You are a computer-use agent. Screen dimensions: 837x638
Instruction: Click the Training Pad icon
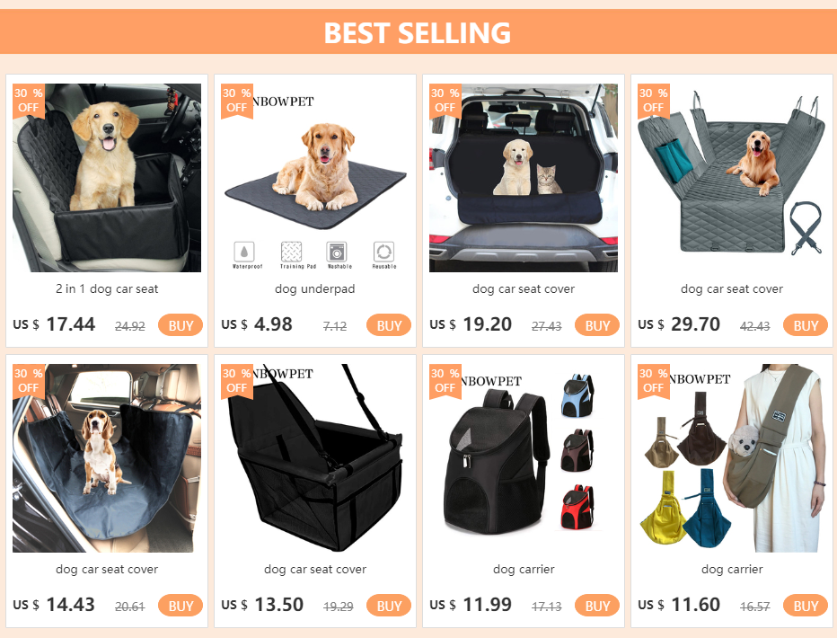click(x=292, y=252)
